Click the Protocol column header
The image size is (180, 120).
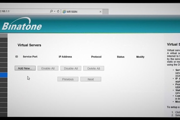coord(96,57)
